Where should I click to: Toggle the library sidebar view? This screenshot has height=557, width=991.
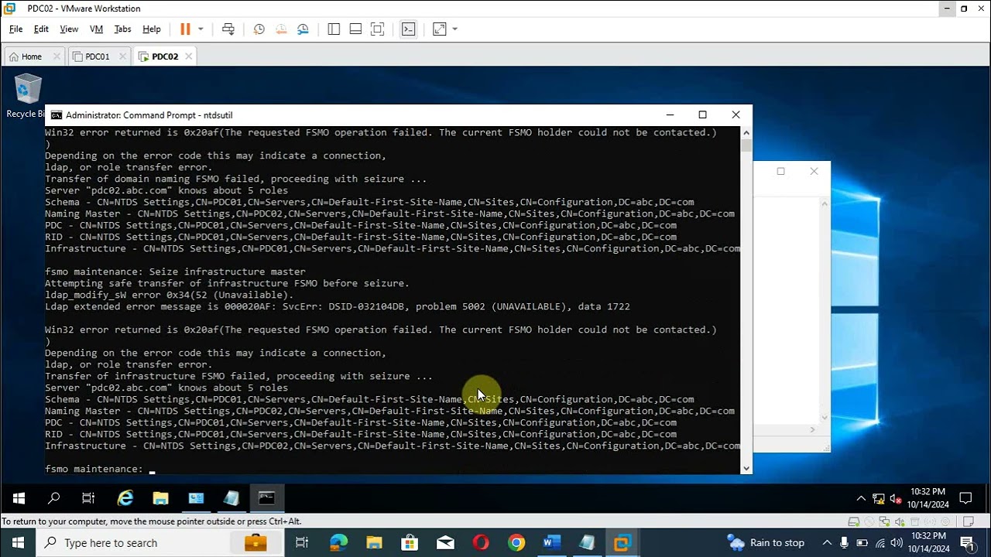pos(334,29)
